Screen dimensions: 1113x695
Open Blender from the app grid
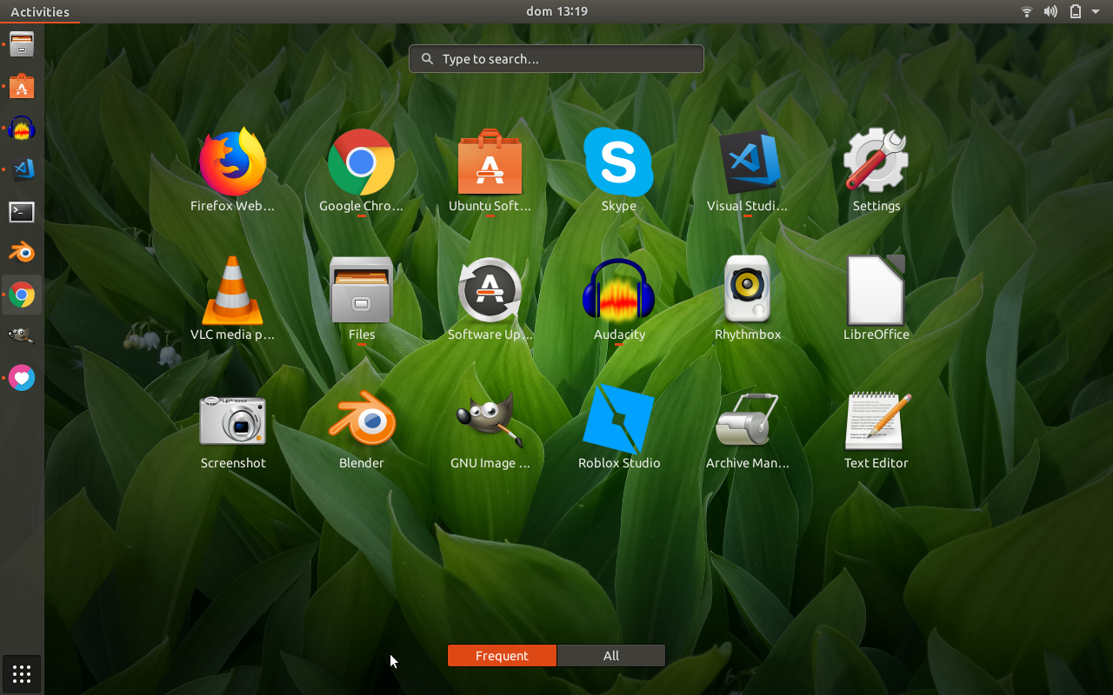click(x=361, y=428)
